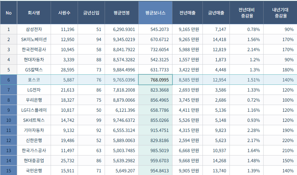Screen dimensions: 297x175
Task: Select the 평균보너스 column header
Action: (155, 13)
